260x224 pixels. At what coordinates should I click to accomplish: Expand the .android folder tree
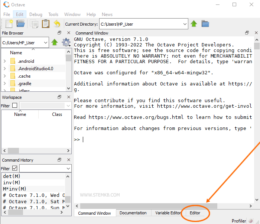pyautogui.click(x=4, y=61)
